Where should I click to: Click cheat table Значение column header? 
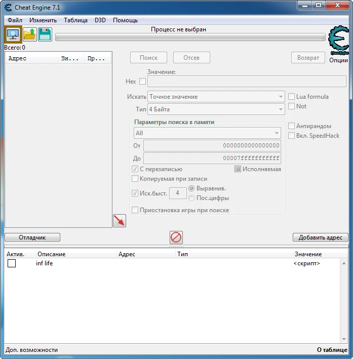coord(320,254)
